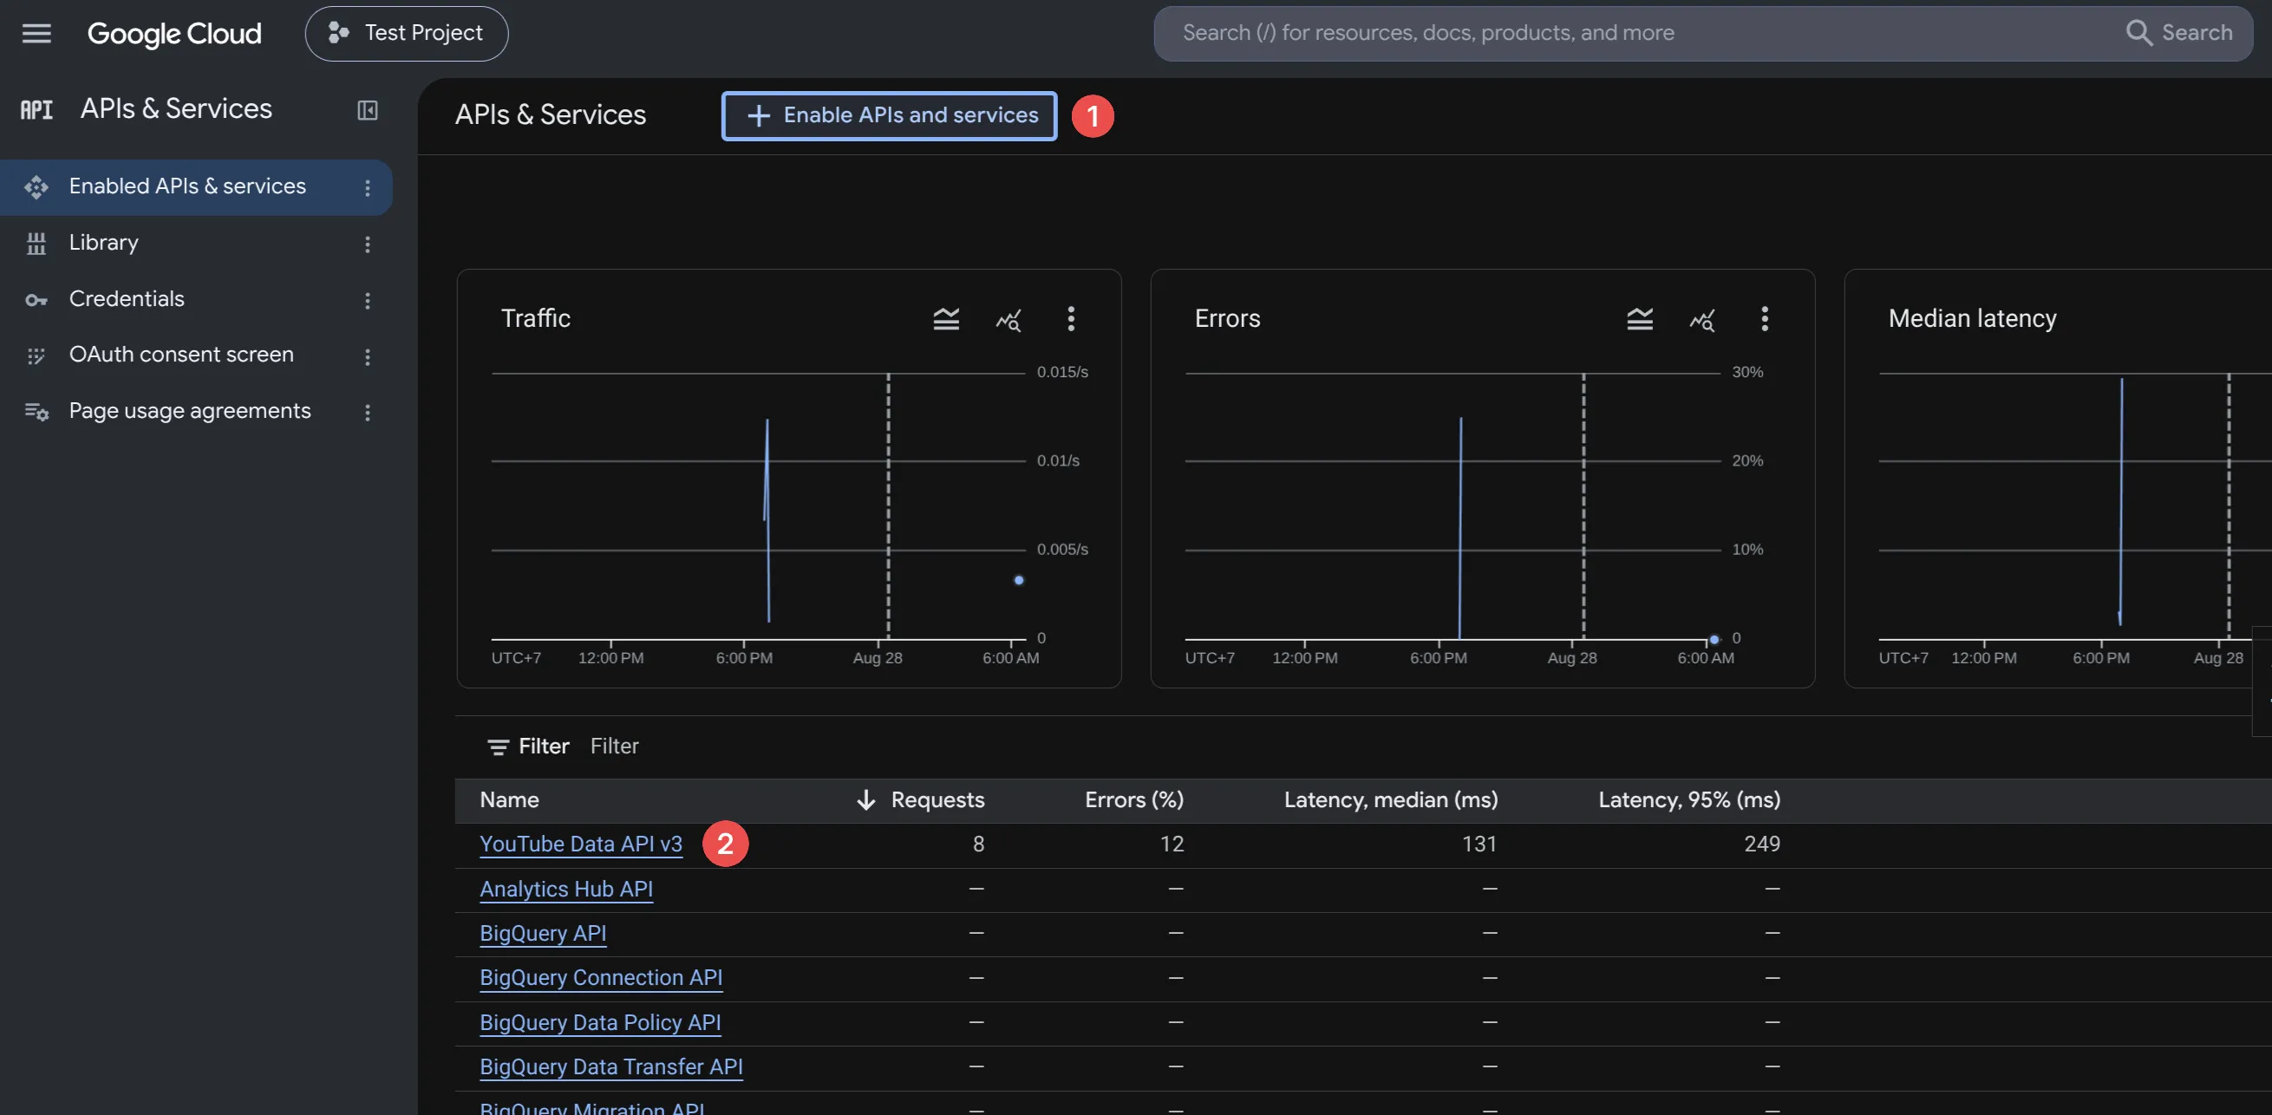Click the OAuth consent screen icon
Viewport: 2272px width, 1115px height.
[36, 355]
